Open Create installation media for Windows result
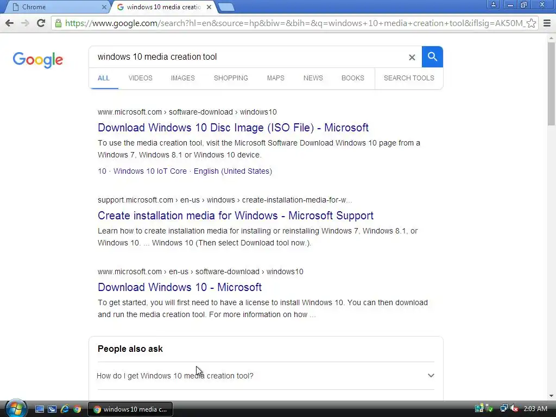Viewport: 556px width, 417px height. coord(236,216)
